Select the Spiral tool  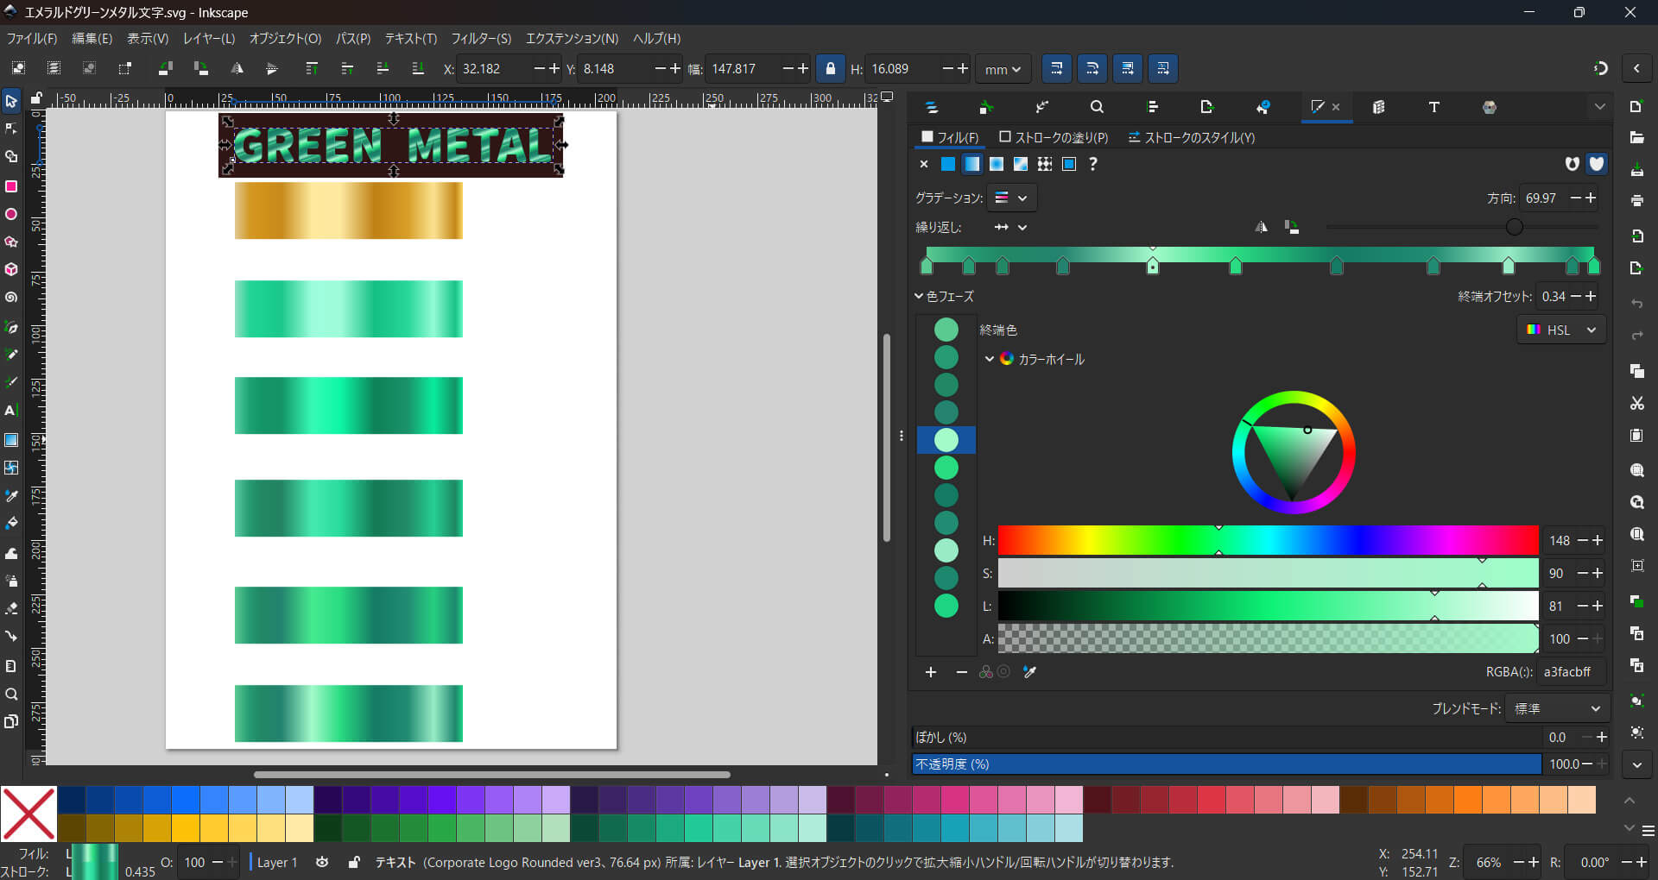[x=11, y=298]
